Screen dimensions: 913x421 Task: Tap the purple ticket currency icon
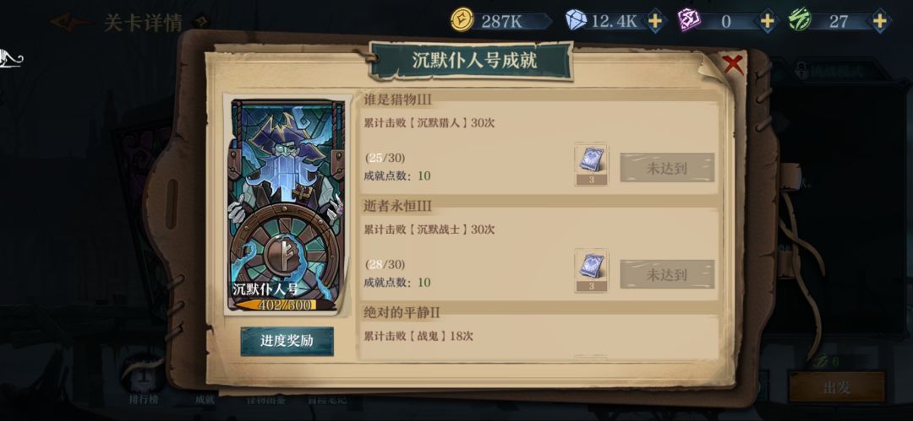tap(689, 21)
